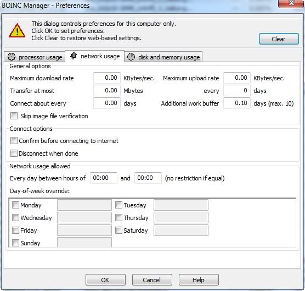This screenshot has width=305, height=291.
Task: Confirm preferences with OK button
Action: point(105,280)
